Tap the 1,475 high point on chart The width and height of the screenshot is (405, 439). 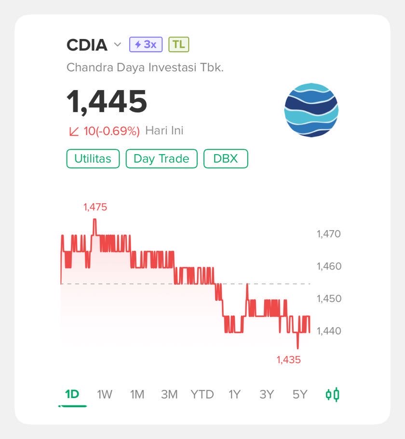95,207
